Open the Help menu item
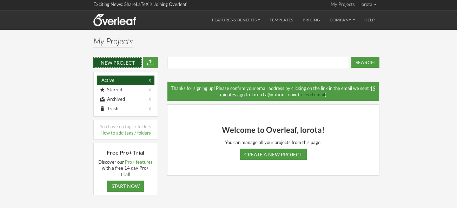Image resolution: width=457 pixels, height=208 pixels. tap(369, 20)
